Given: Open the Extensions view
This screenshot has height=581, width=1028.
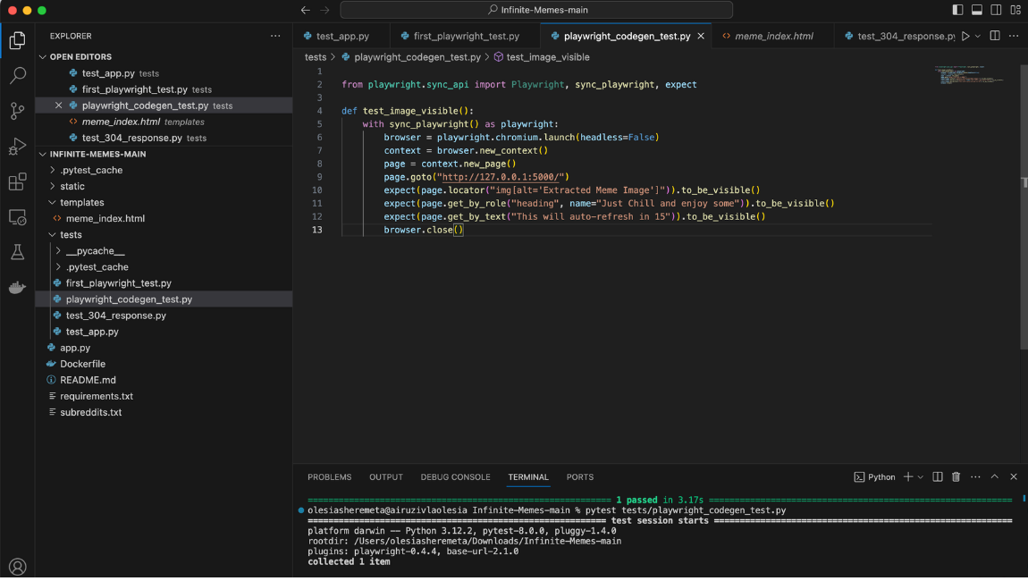Looking at the screenshot, I should click(17, 181).
